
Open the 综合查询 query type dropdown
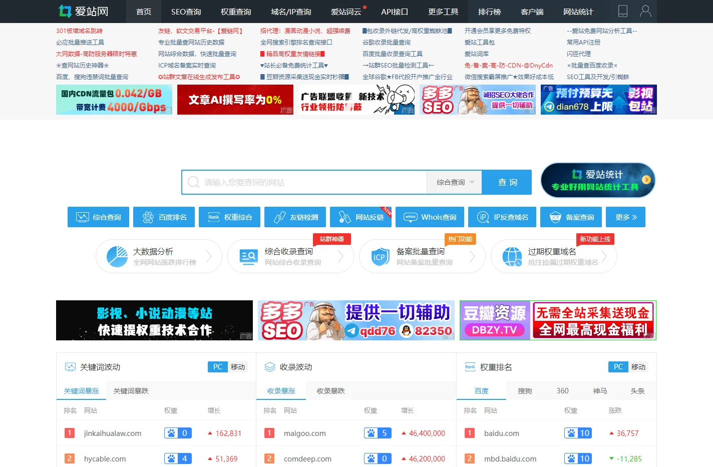(454, 182)
